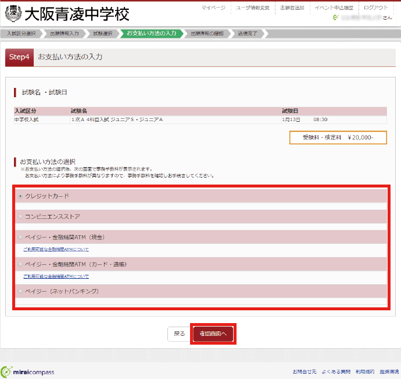Click the お支払い方法の選択 section heading
The image size is (401, 379).
48,162
